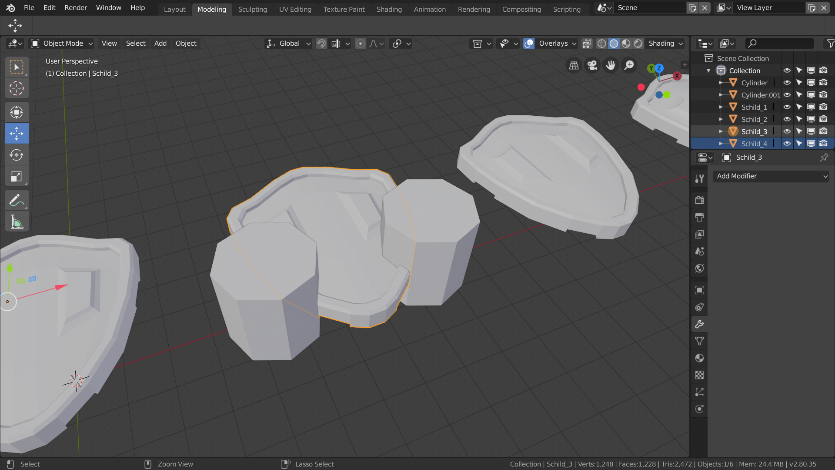
Task: Toggle viewport overlays button
Action: pos(529,44)
